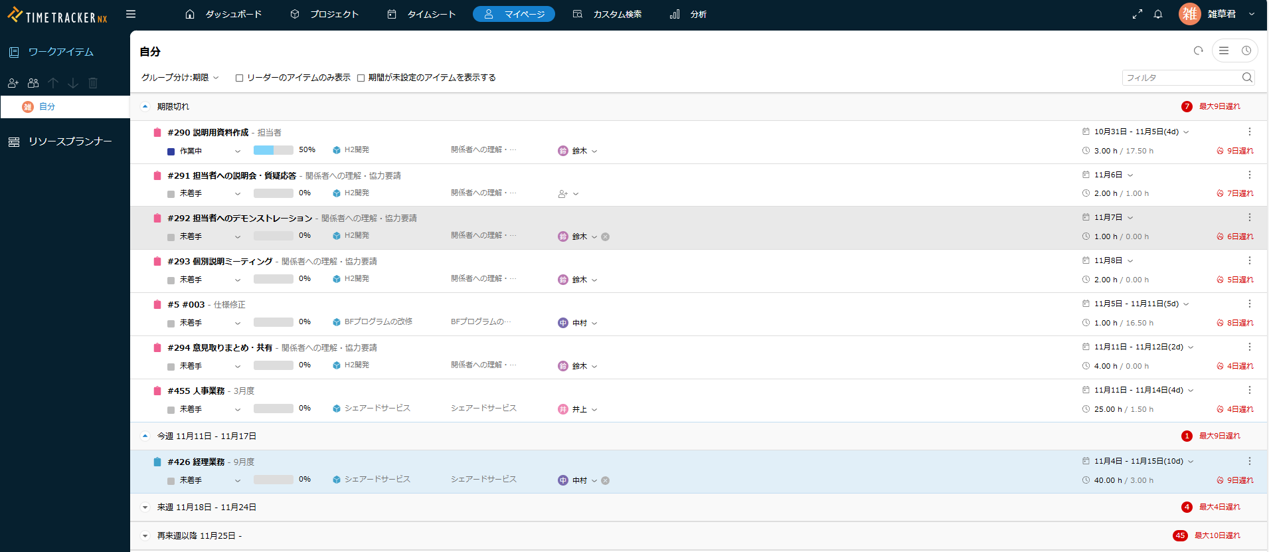Go to タイムシート tab
Image resolution: width=1269 pixels, height=552 pixels.
pos(422,14)
